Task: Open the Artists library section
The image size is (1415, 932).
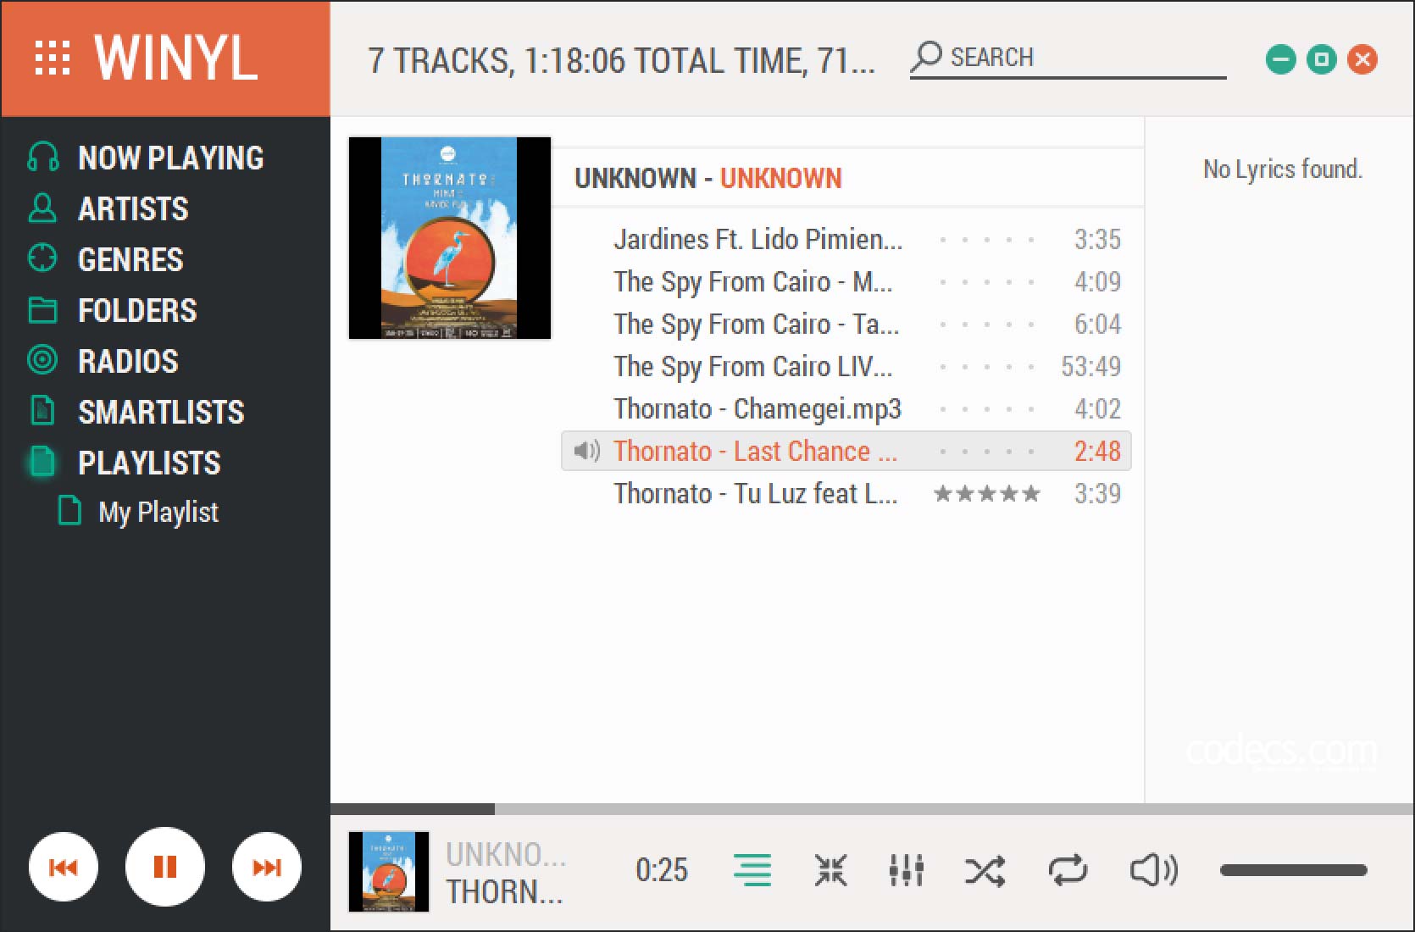Action: coord(108,208)
